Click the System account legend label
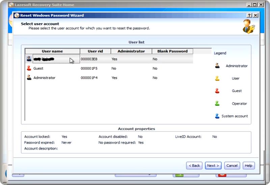 [x=235, y=116]
